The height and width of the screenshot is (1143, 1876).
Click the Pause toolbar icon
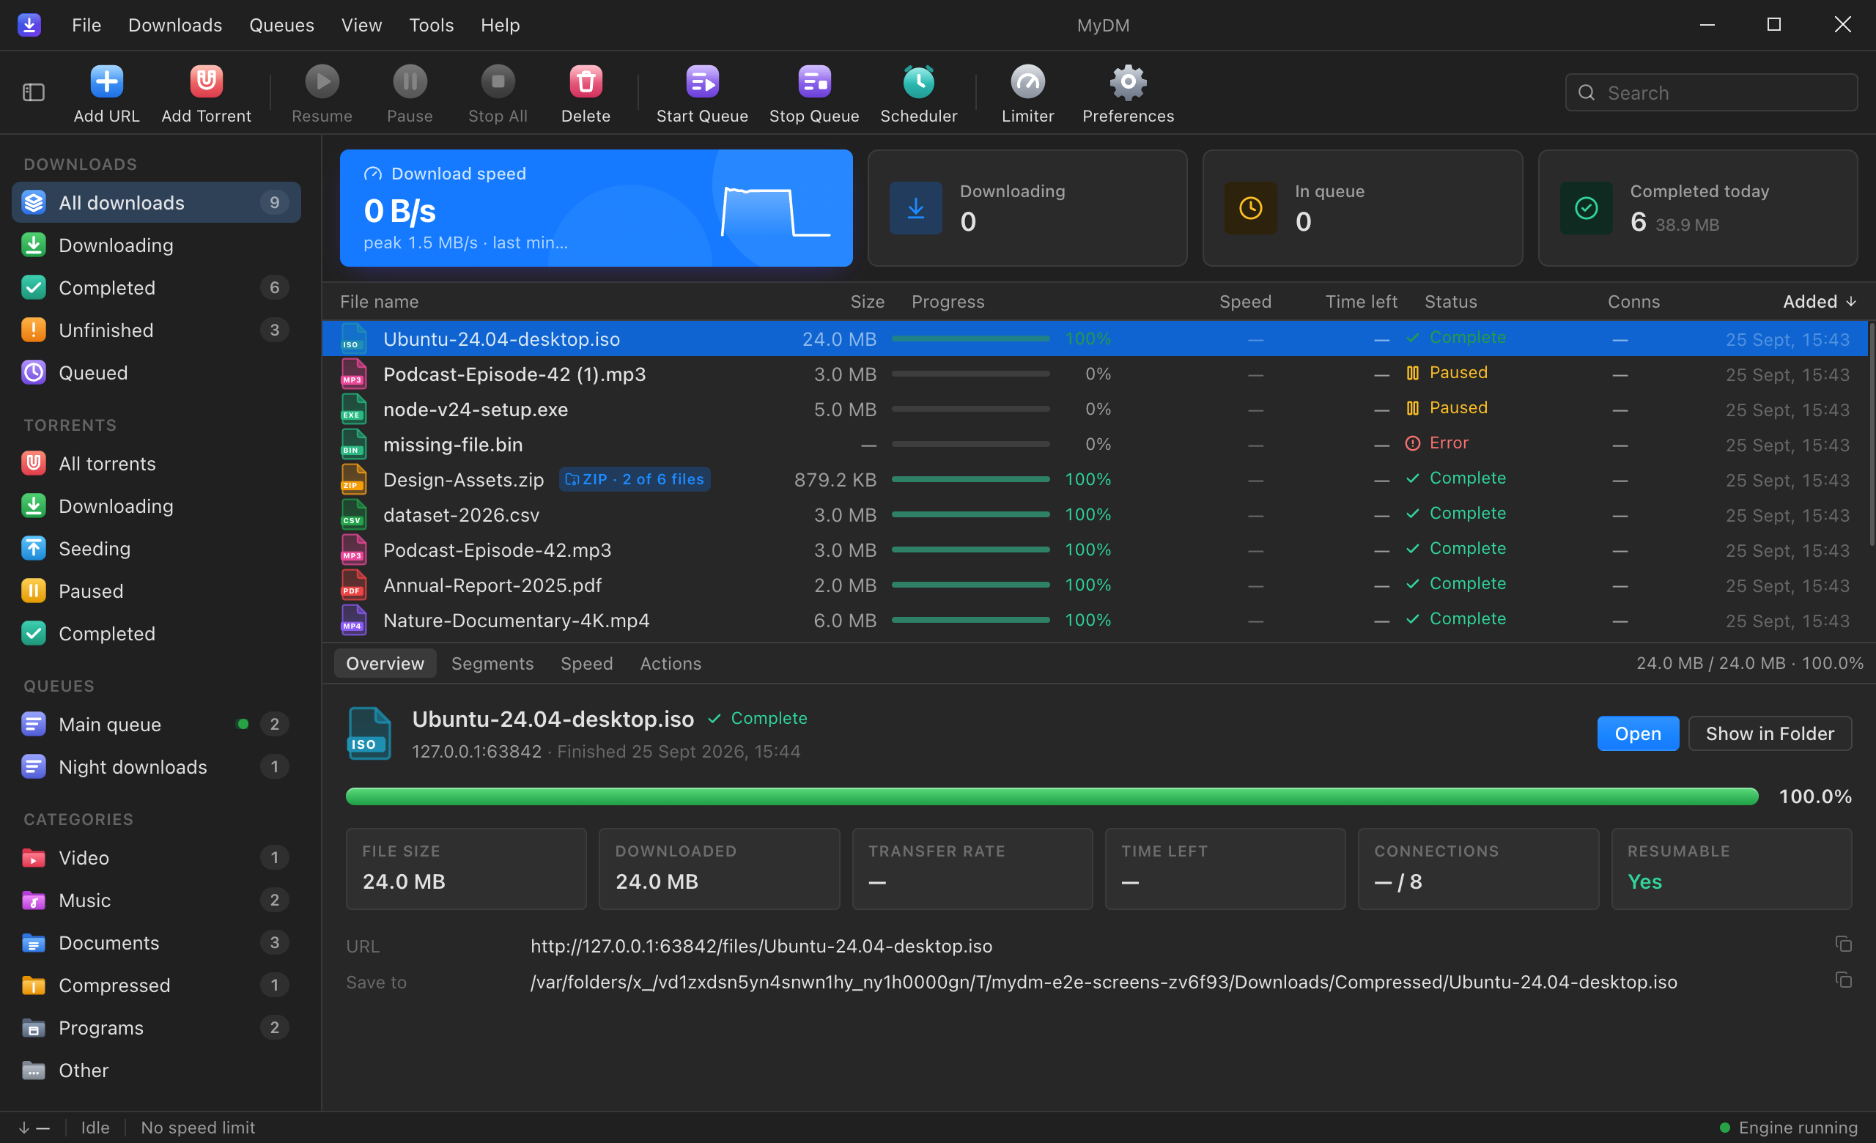point(410,81)
